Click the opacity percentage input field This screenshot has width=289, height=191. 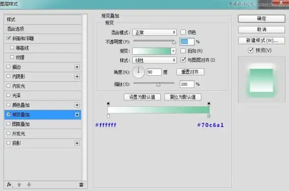pos(187,42)
